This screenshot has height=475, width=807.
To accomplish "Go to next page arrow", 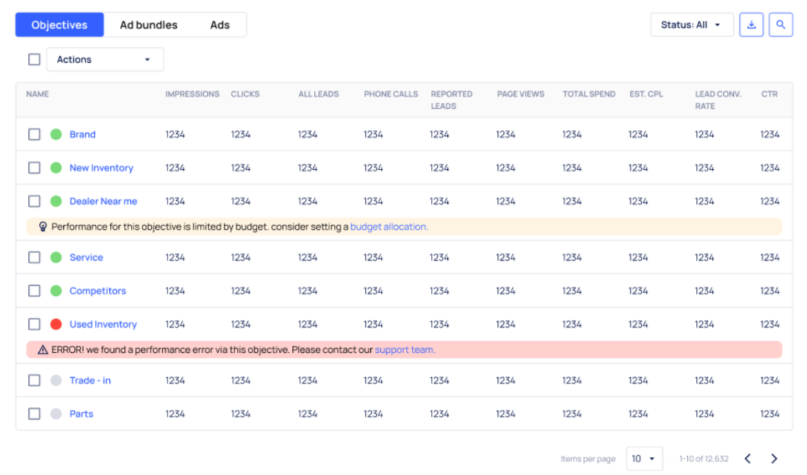I will 774,458.
